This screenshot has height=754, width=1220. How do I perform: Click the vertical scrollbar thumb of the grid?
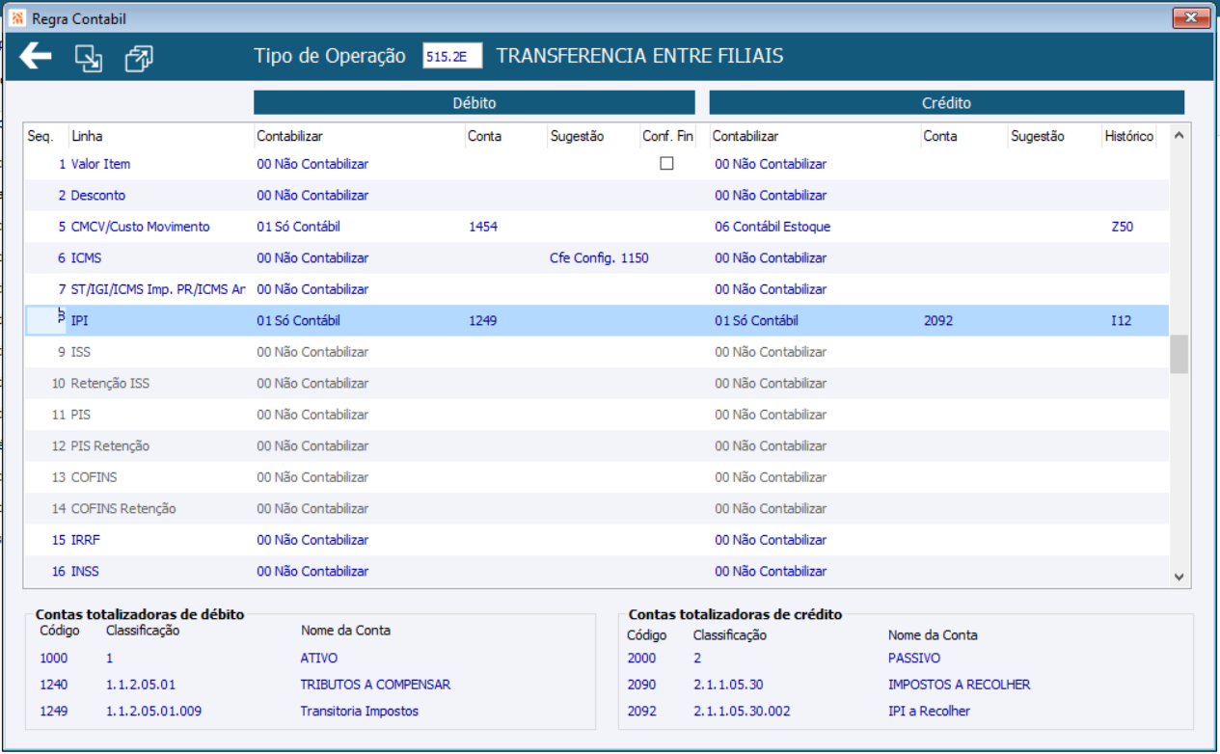(x=1179, y=354)
